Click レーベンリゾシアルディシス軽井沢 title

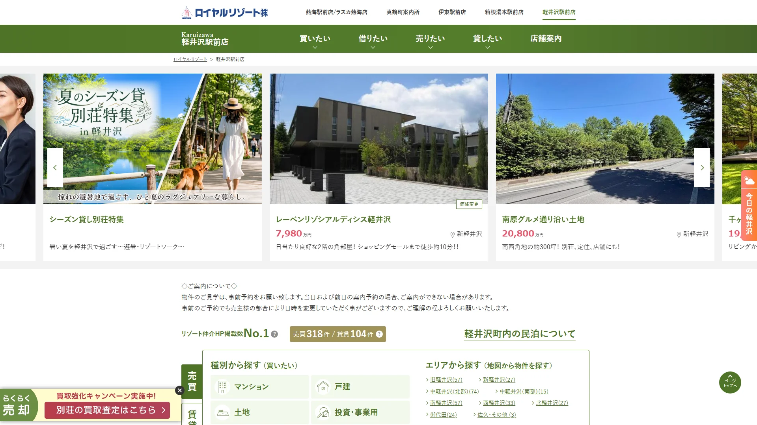pos(333,220)
